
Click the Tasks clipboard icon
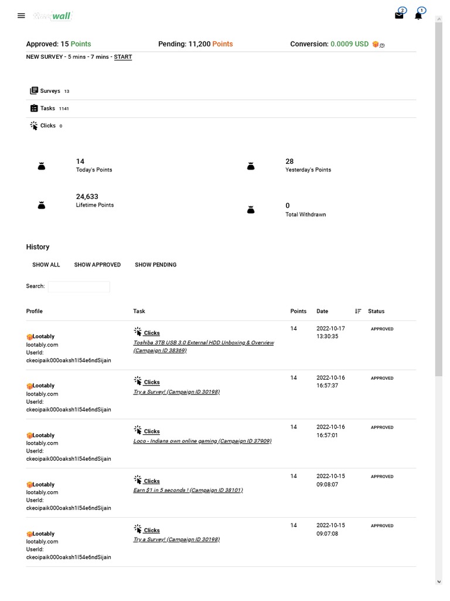click(34, 108)
